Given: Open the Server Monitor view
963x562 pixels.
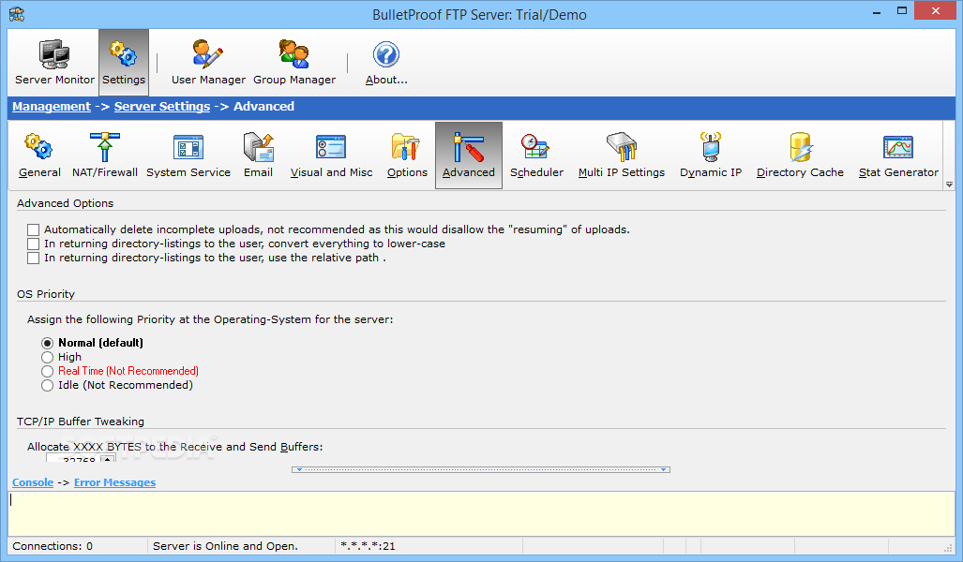Looking at the screenshot, I should point(54,62).
